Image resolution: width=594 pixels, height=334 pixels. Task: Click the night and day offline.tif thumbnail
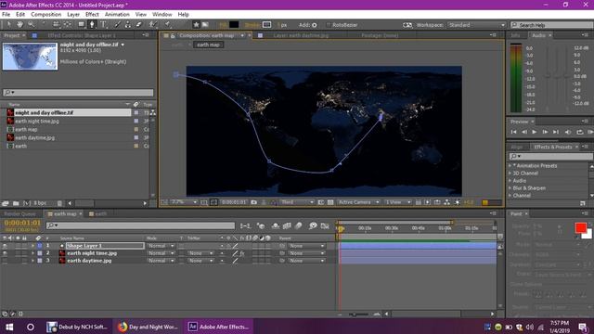click(x=30, y=57)
